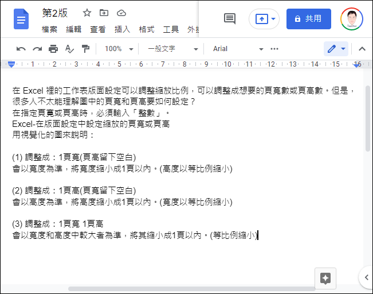The image size is (373, 294).
Task: Check cloud save status icon
Action: pyautogui.click(x=121, y=13)
